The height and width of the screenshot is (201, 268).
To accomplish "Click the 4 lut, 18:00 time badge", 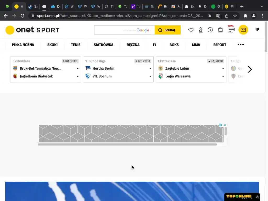I will pos(70,61).
